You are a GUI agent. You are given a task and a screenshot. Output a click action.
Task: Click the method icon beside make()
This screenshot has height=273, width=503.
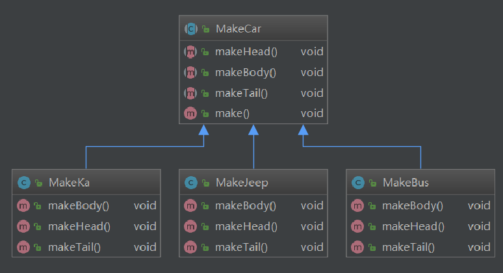click(190, 113)
